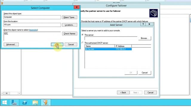Click the console tree horizontal scrollbar thumb
This screenshot has height=107, width=191.
click(x=7, y=93)
